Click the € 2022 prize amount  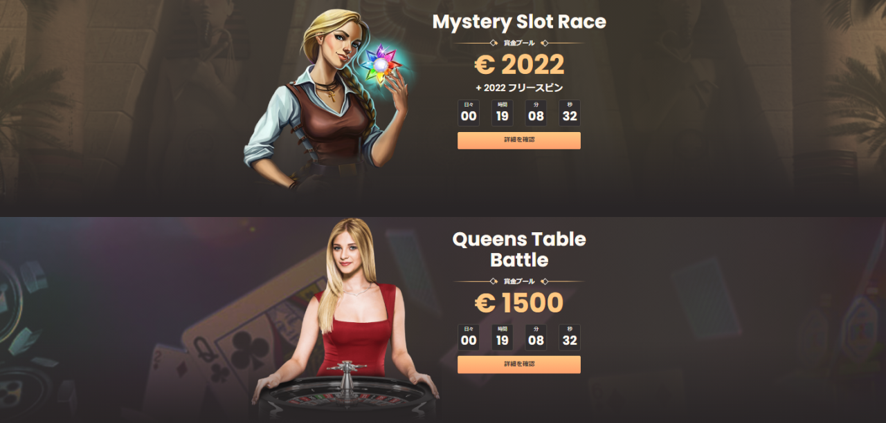tap(519, 65)
